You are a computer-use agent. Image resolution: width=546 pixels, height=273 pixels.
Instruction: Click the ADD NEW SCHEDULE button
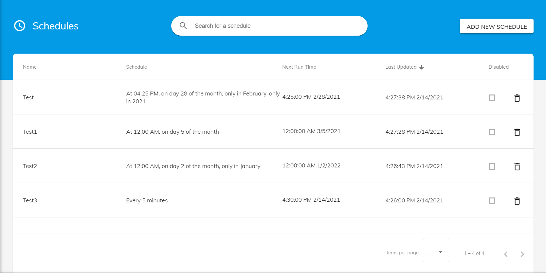pyautogui.click(x=497, y=26)
